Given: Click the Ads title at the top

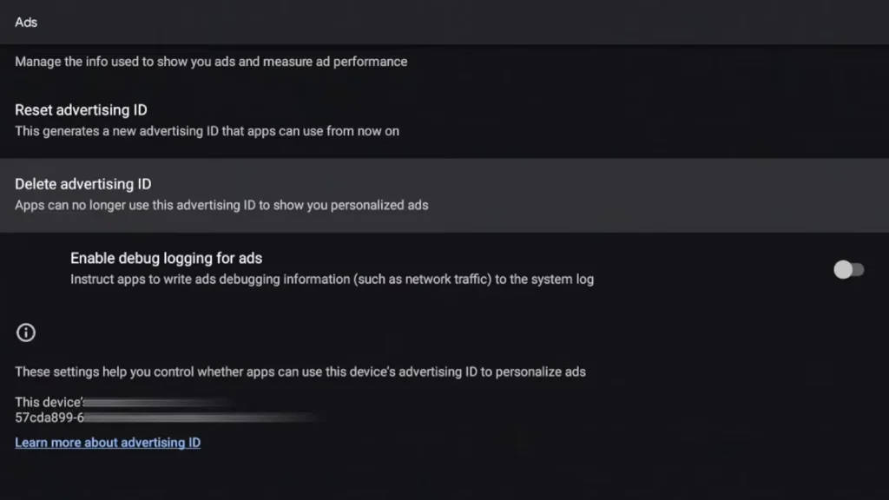Looking at the screenshot, I should (x=25, y=23).
